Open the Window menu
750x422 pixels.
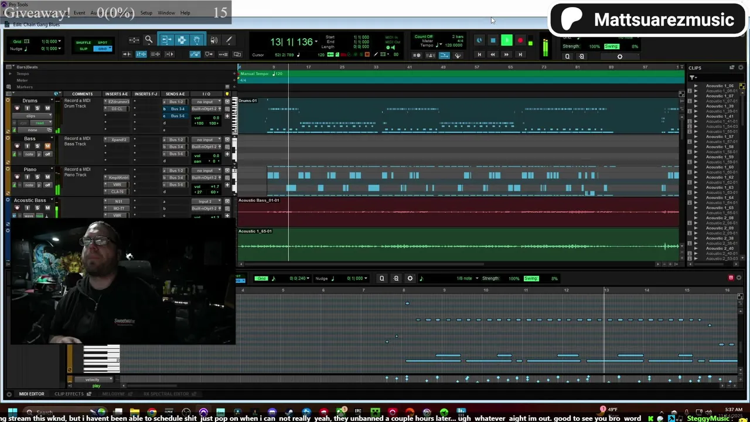pos(166,13)
